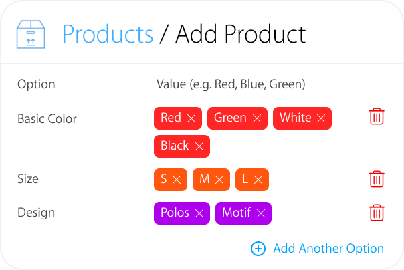Delete the Size option with trash icon
The height and width of the screenshot is (270, 404).
tap(377, 179)
